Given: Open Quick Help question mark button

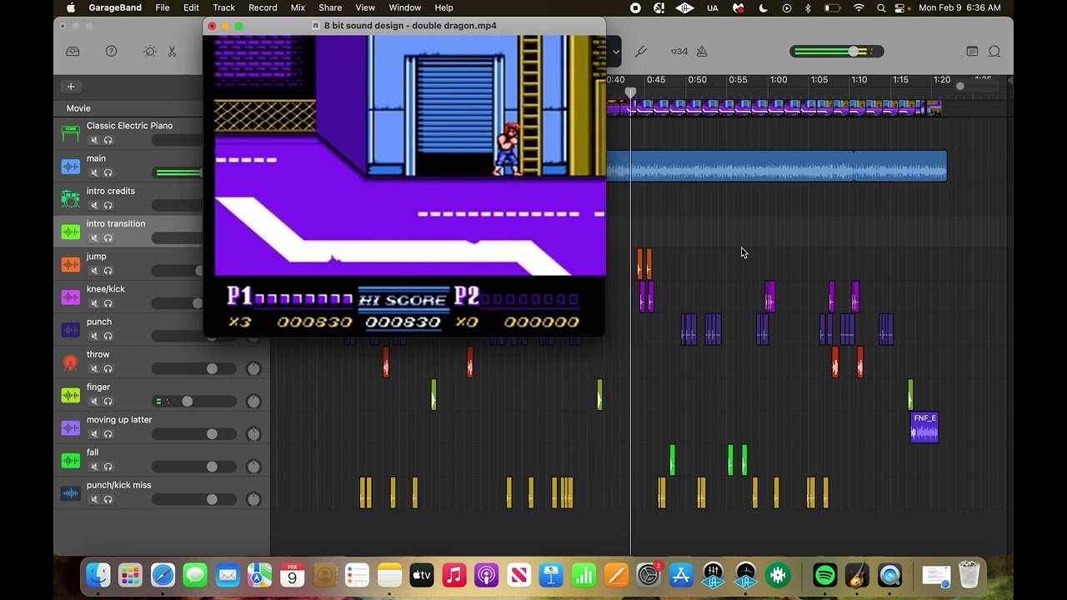Looking at the screenshot, I should click(x=111, y=52).
